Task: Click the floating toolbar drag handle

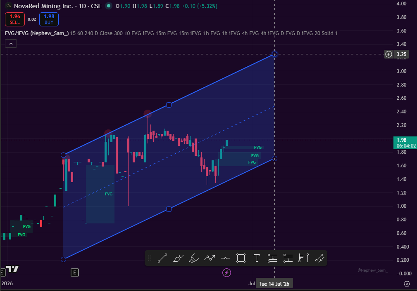Action: [150, 258]
